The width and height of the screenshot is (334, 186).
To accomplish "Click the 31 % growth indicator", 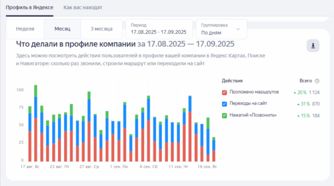I will coord(304,104).
